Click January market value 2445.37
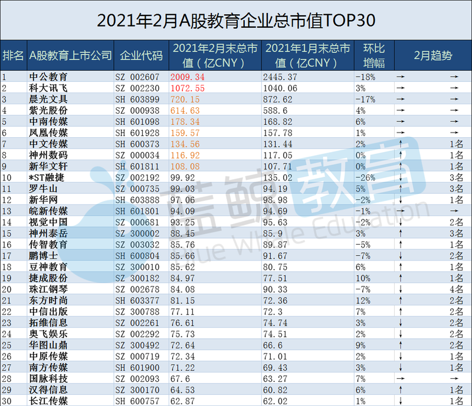The width and height of the screenshot is (472, 406). click(280, 77)
